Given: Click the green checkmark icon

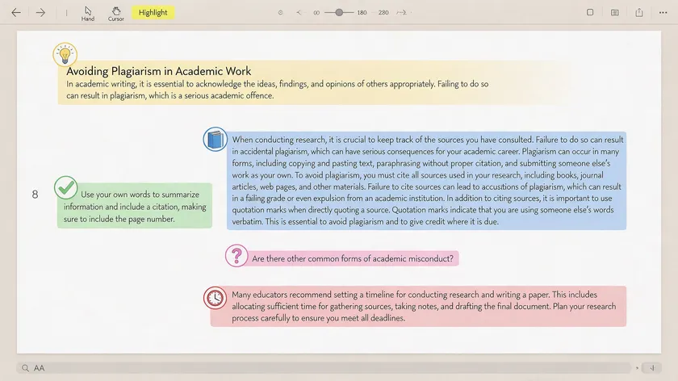Looking at the screenshot, I should pyautogui.click(x=65, y=188).
